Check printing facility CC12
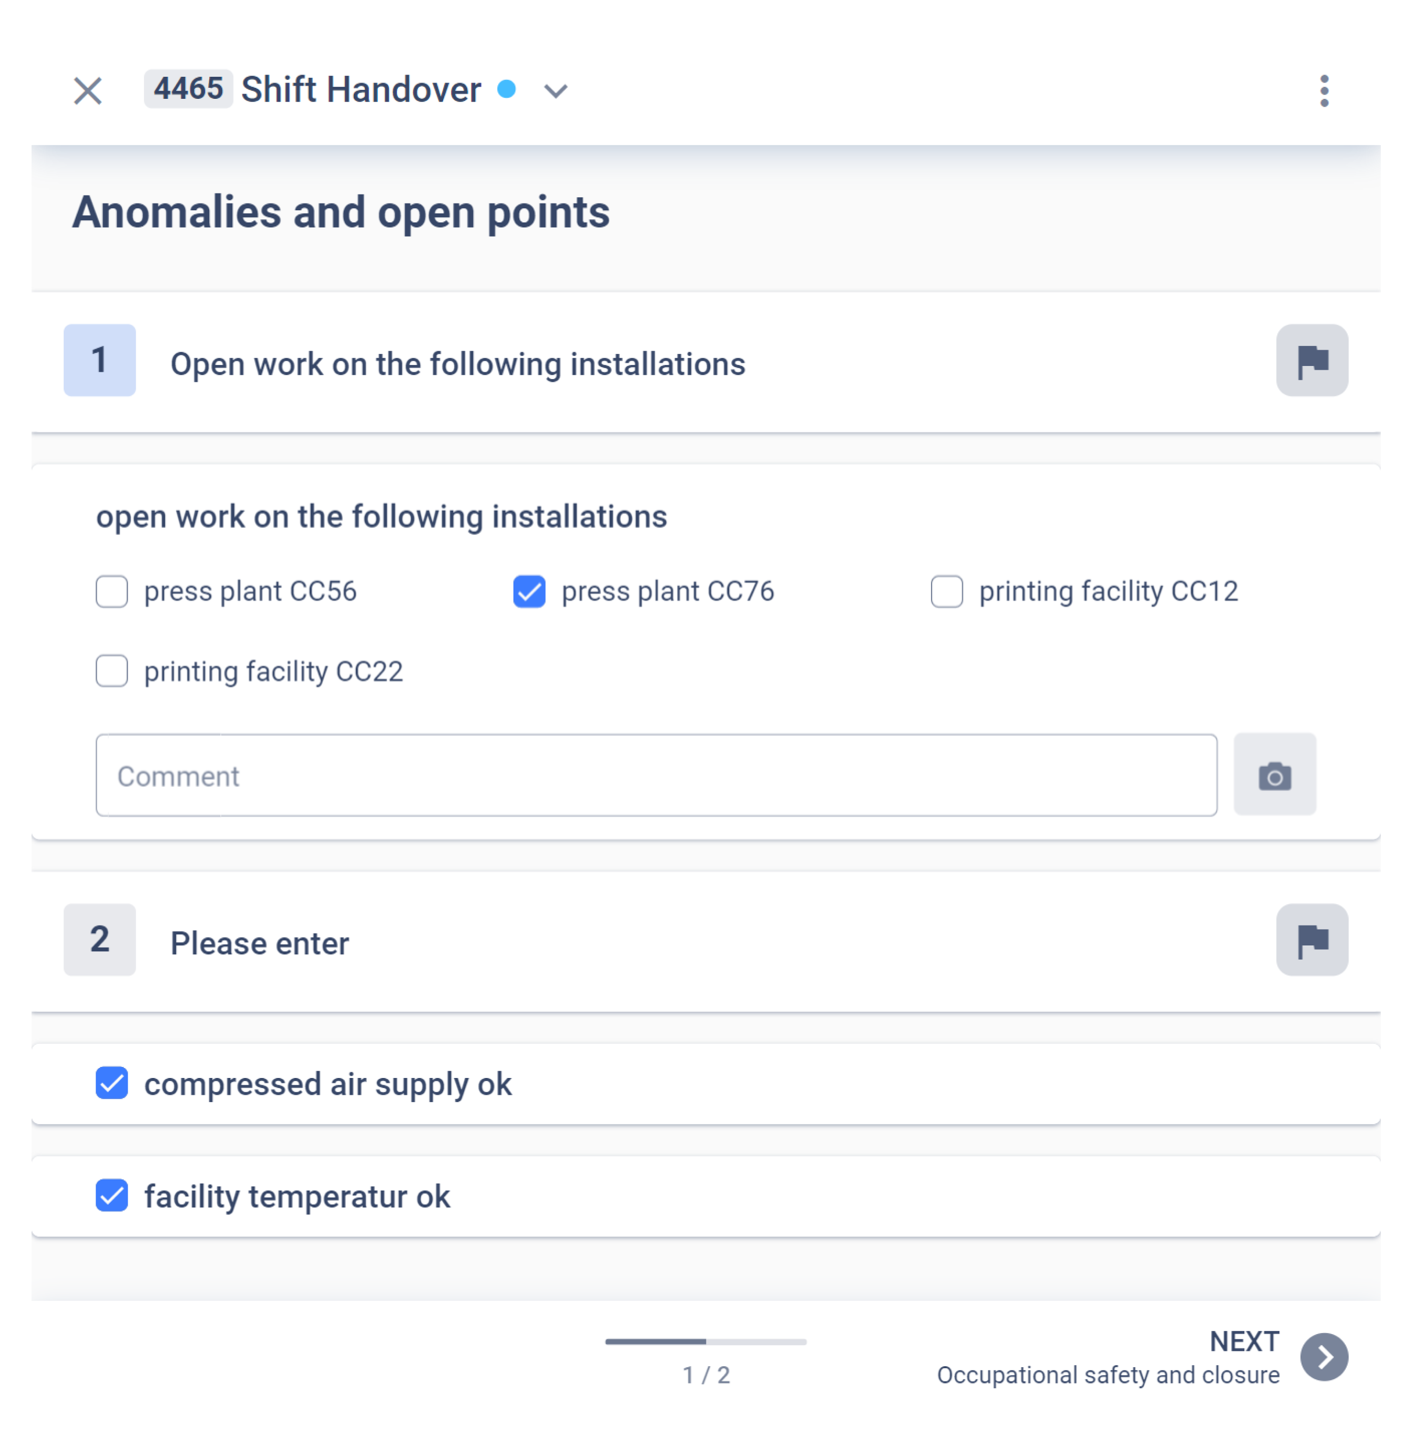This screenshot has height=1445, width=1413. [947, 592]
